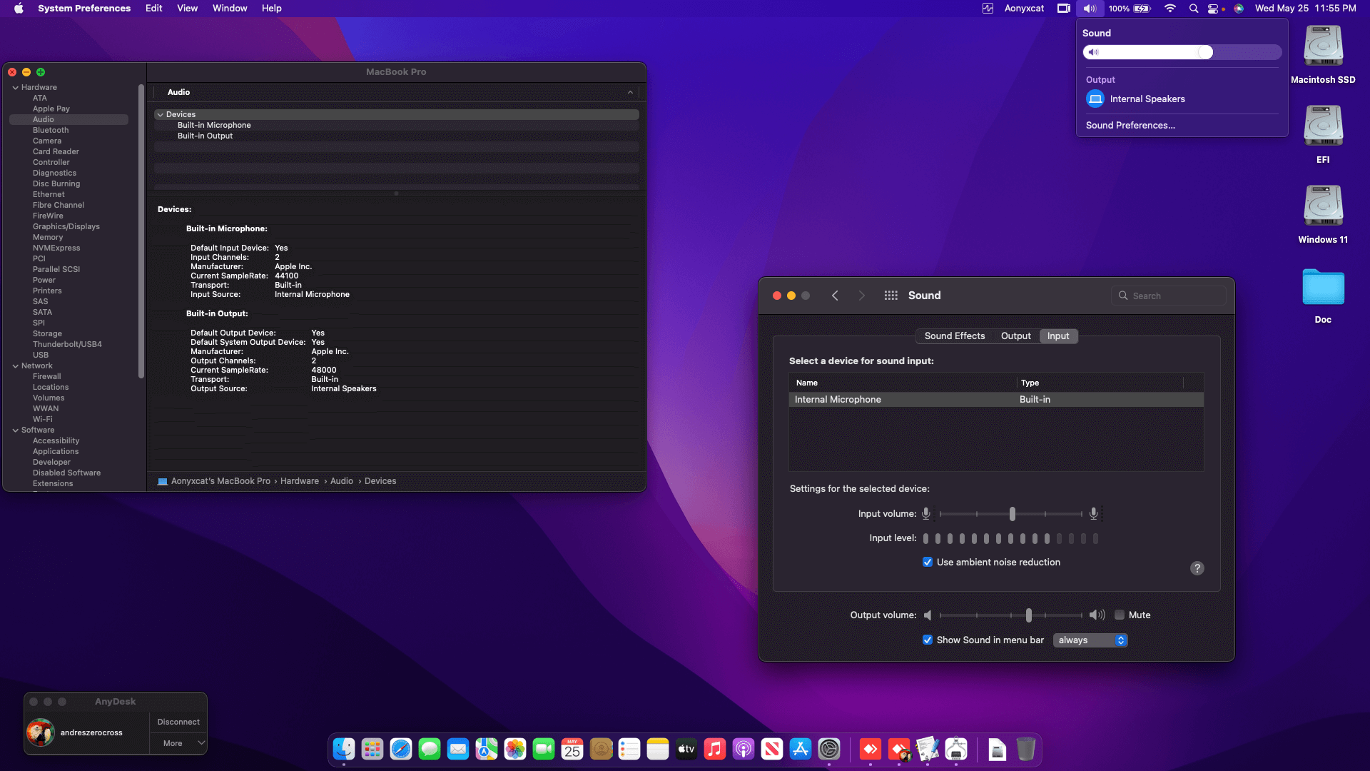
Task: Open Photos app from the dock
Action: (x=515, y=749)
